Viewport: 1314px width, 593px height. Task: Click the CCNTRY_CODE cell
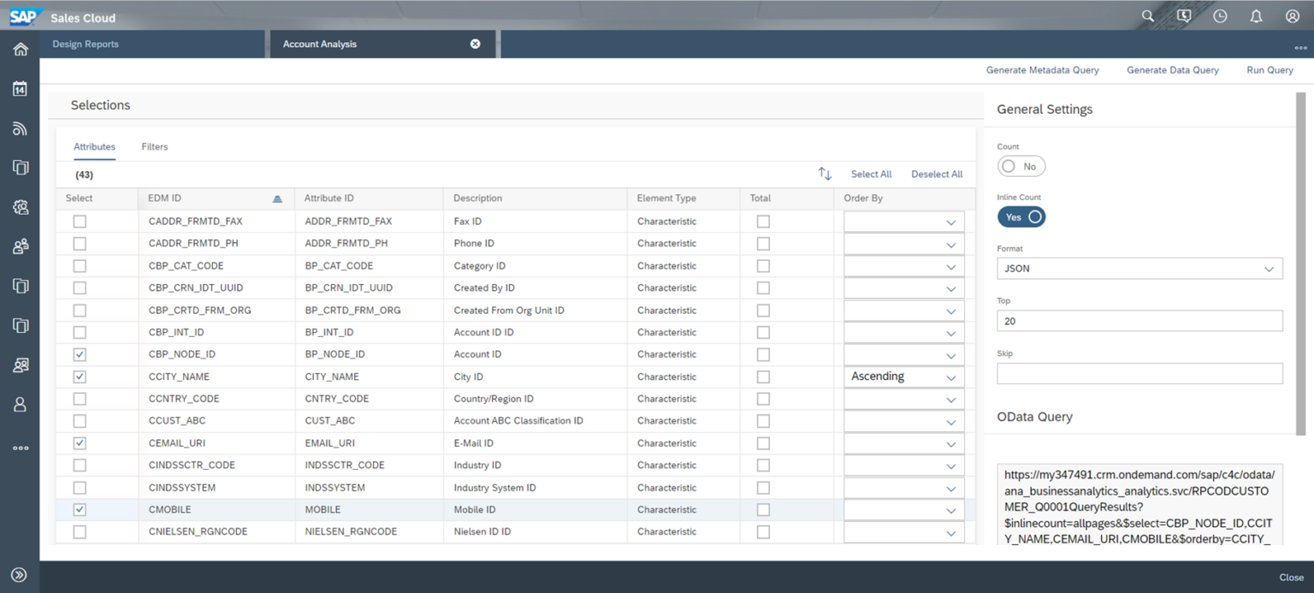point(184,399)
